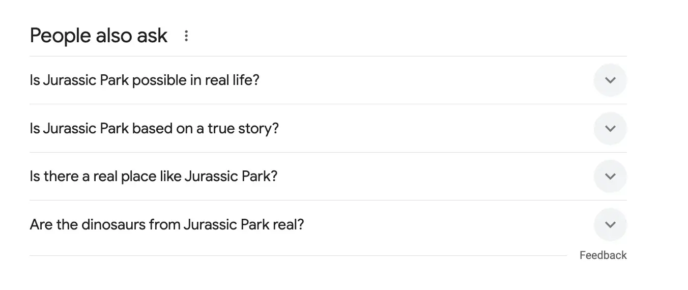Click the chevron beside the dinosaurs real question
The image size is (688, 290).
point(610,224)
